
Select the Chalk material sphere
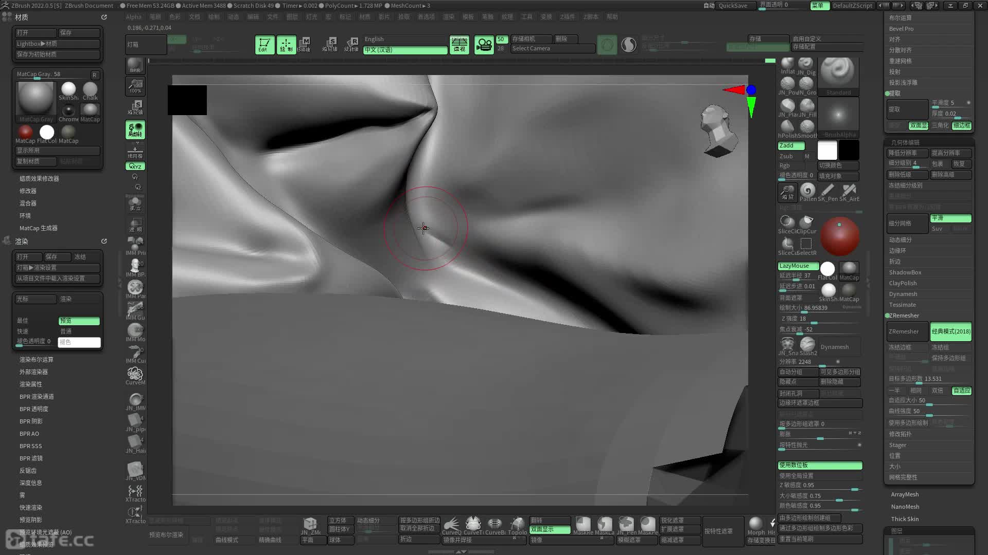[x=90, y=91]
